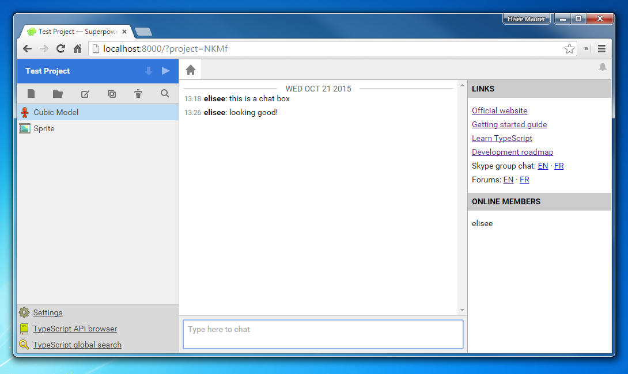Viewport: 628px width, 374px height.
Task: Click the New folder icon
Action: coord(58,94)
